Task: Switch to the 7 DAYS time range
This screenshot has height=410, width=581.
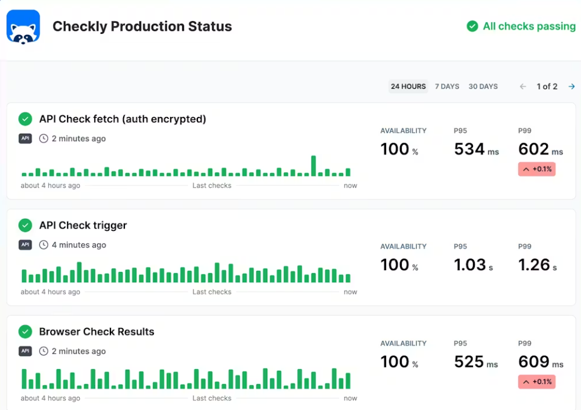Action: point(447,87)
